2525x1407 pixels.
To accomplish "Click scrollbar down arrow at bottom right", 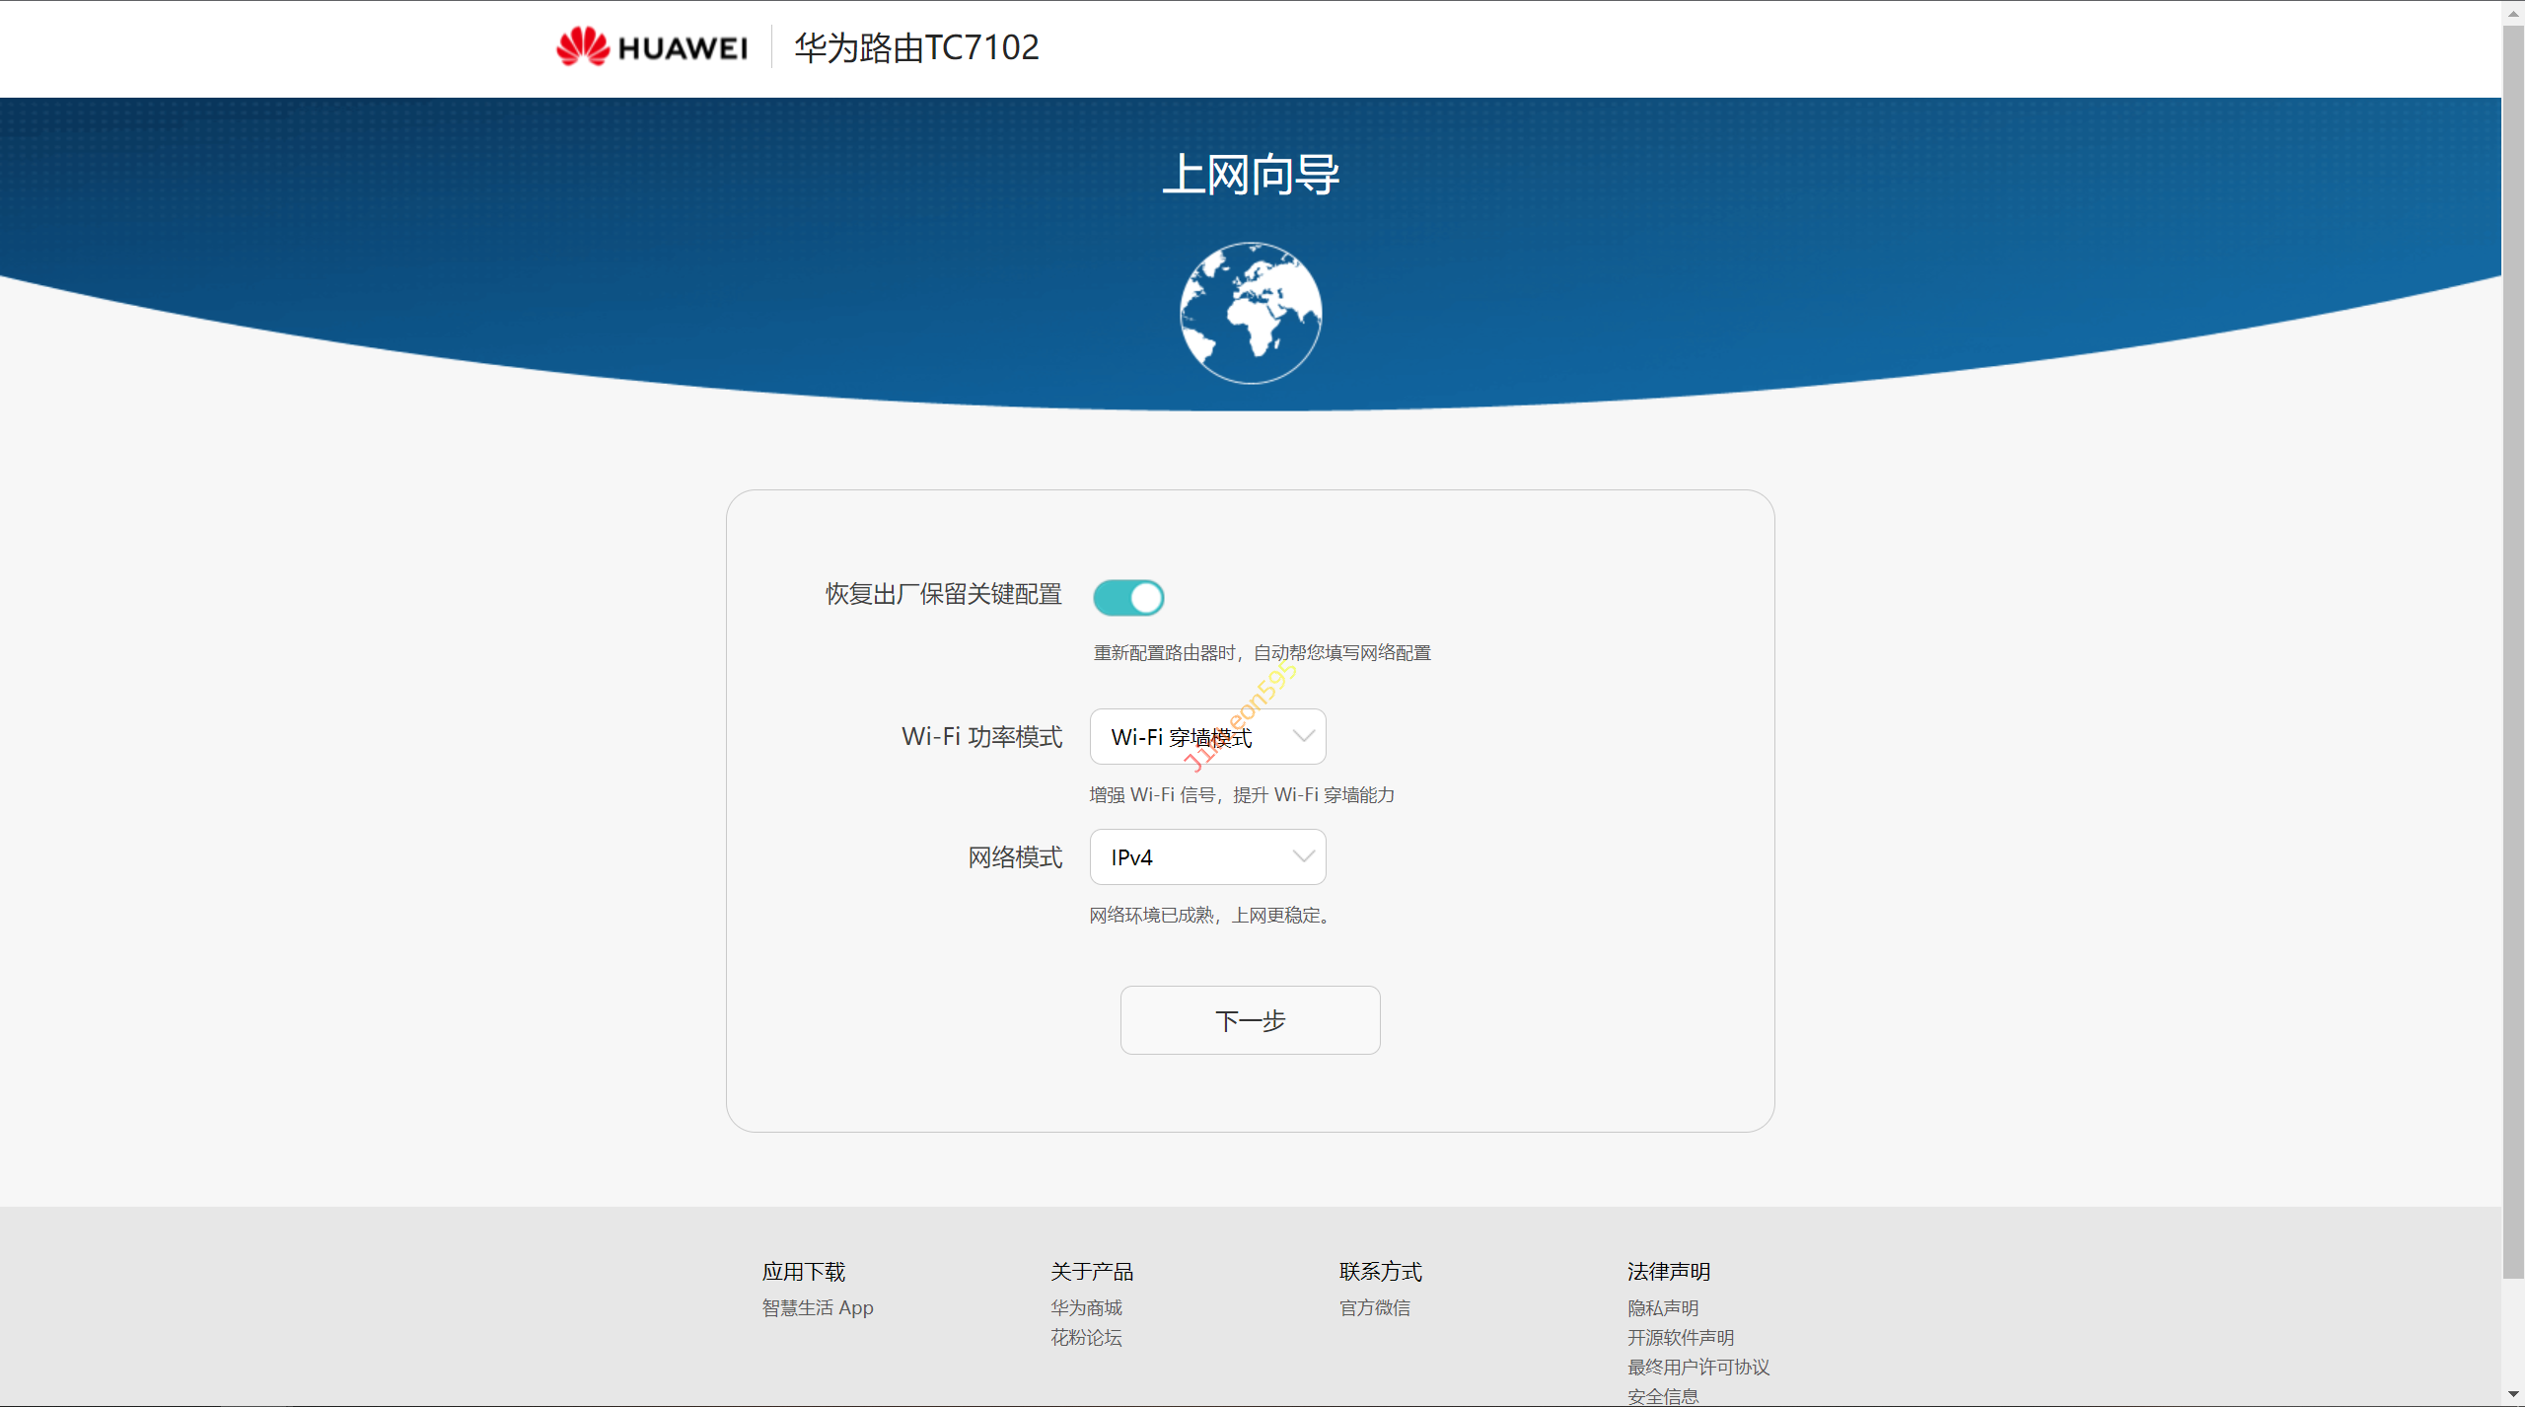I will click(x=2512, y=1395).
